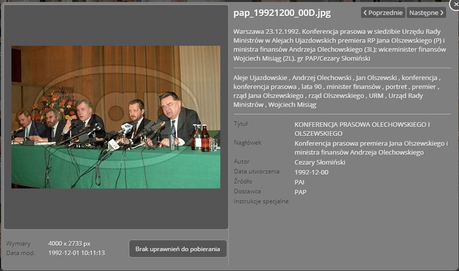Open the press conference photo preview
Image resolution: width=459 pixels, height=271 pixels.
(x=116, y=117)
